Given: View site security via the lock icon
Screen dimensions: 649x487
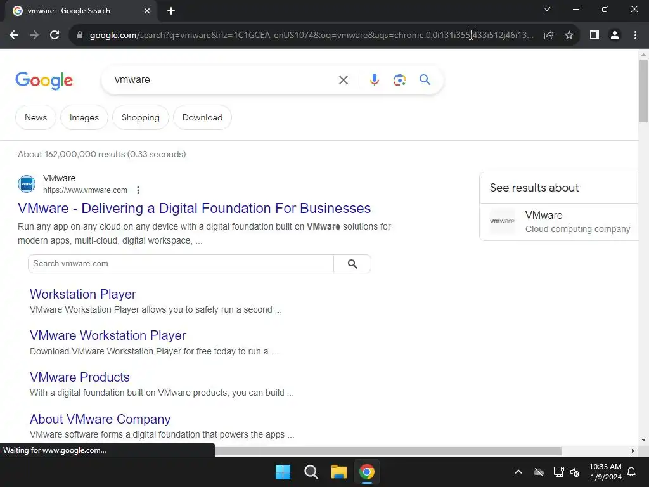Looking at the screenshot, I should (80, 36).
